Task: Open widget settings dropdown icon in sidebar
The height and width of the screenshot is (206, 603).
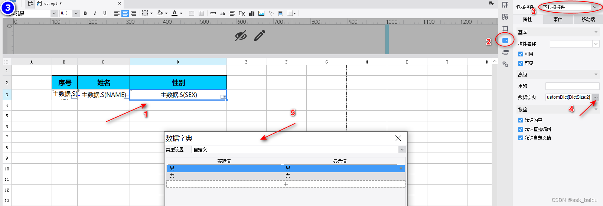Action: 505,40
